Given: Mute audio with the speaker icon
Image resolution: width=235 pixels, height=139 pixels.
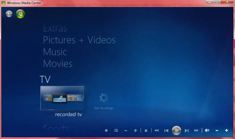Looking at the screenshot, I should (x=207, y=131).
